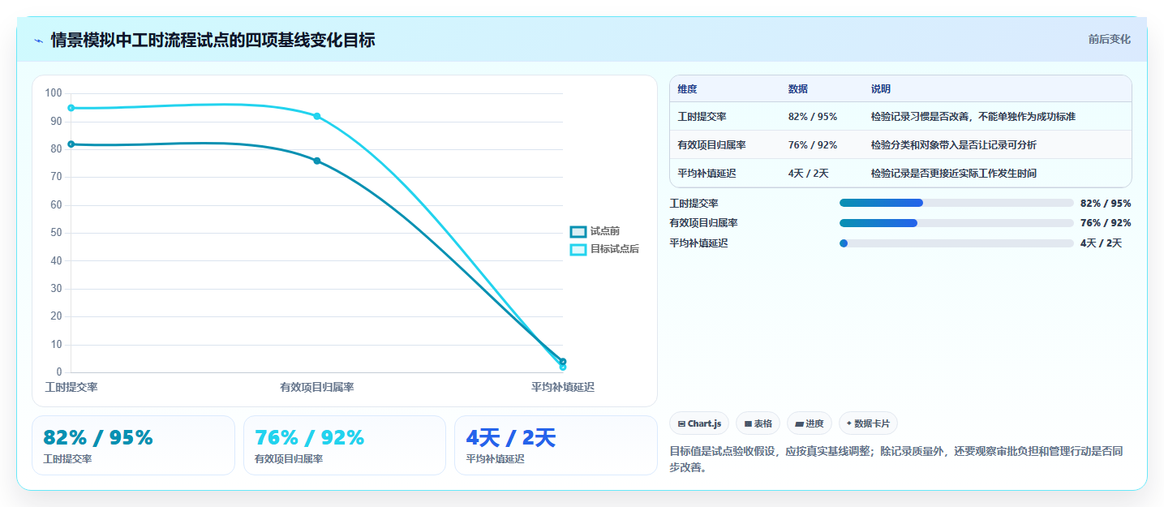The image size is (1164, 507).
Task: Click the 说明 column header
Action: click(881, 89)
